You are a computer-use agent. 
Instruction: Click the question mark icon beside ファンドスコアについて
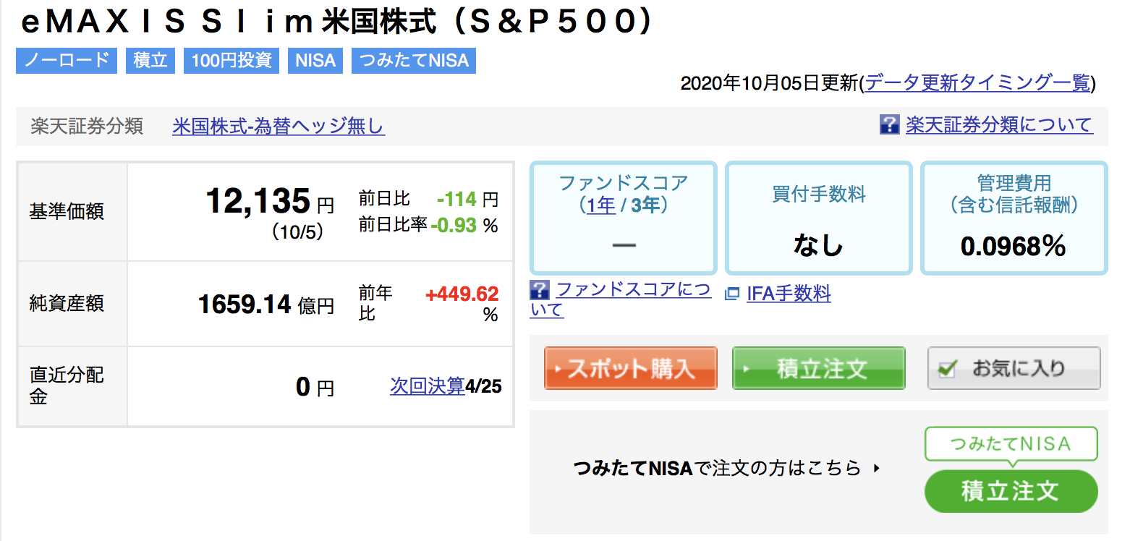click(x=540, y=291)
